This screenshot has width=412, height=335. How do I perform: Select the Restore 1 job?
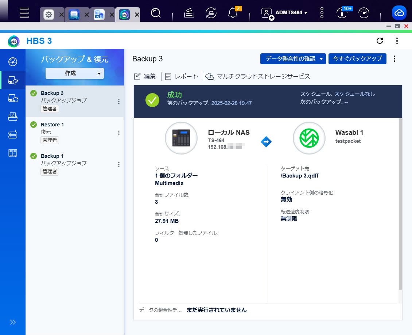click(75, 133)
